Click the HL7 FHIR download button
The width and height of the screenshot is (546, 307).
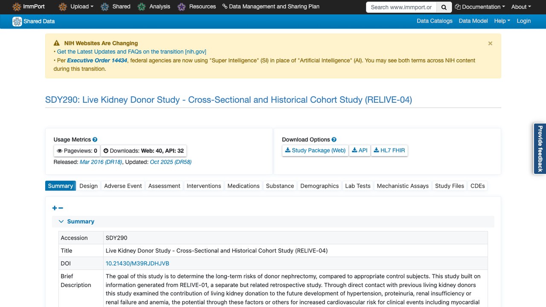point(389,151)
